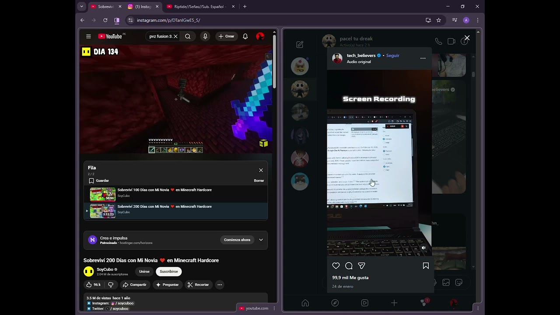This screenshot has height=315, width=560.
Task: Open Chrome split view icon
Action: pyautogui.click(x=117, y=20)
